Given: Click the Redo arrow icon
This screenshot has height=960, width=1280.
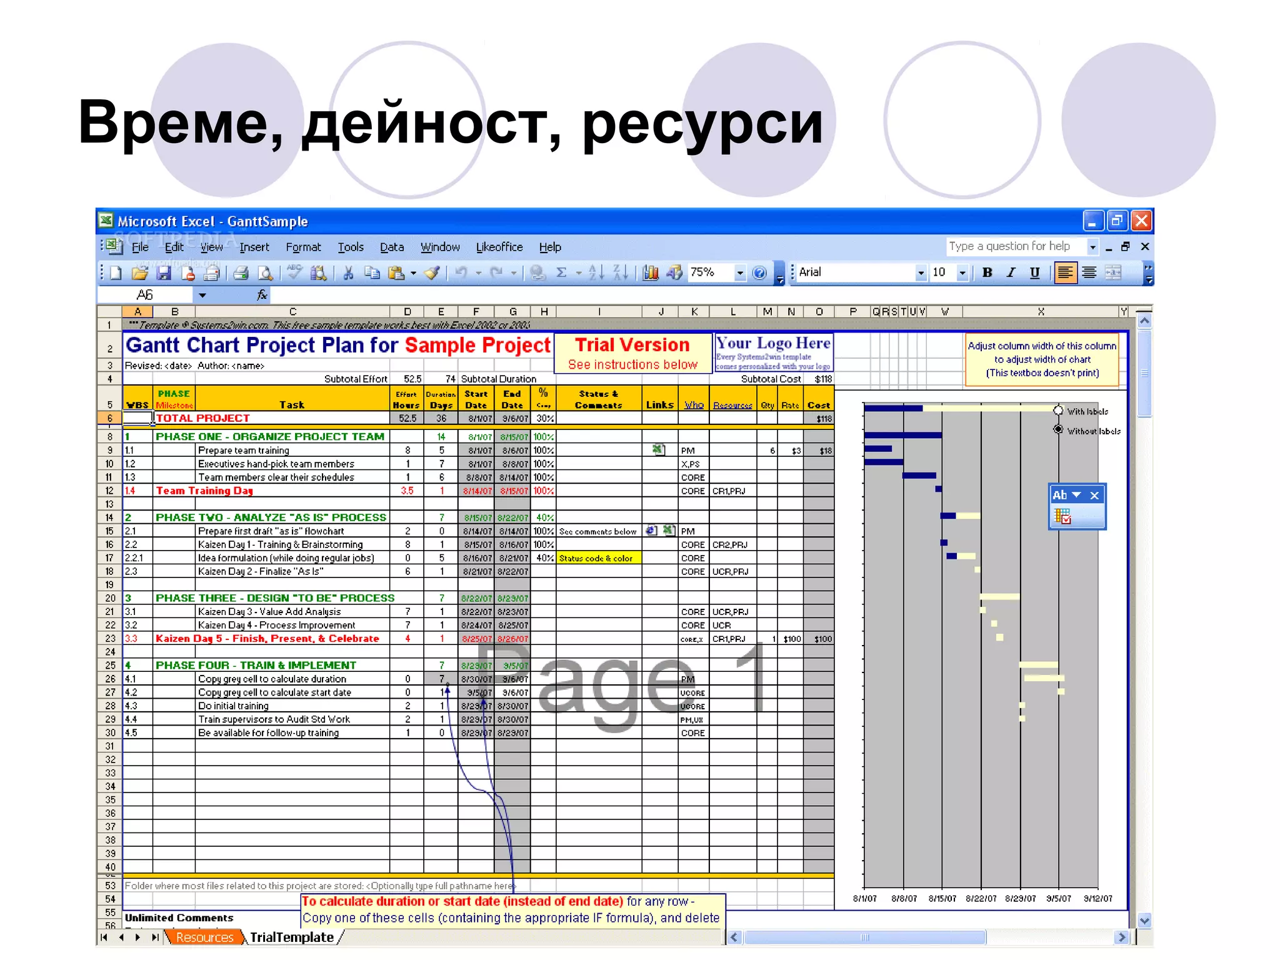Looking at the screenshot, I should click(x=496, y=272).
